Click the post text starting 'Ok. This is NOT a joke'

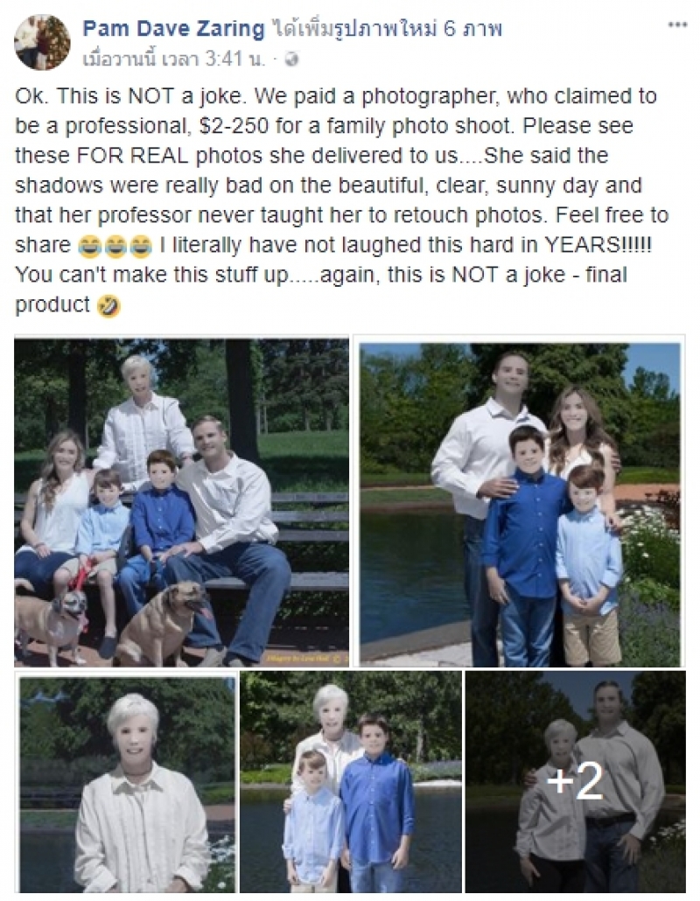(342, 200)
